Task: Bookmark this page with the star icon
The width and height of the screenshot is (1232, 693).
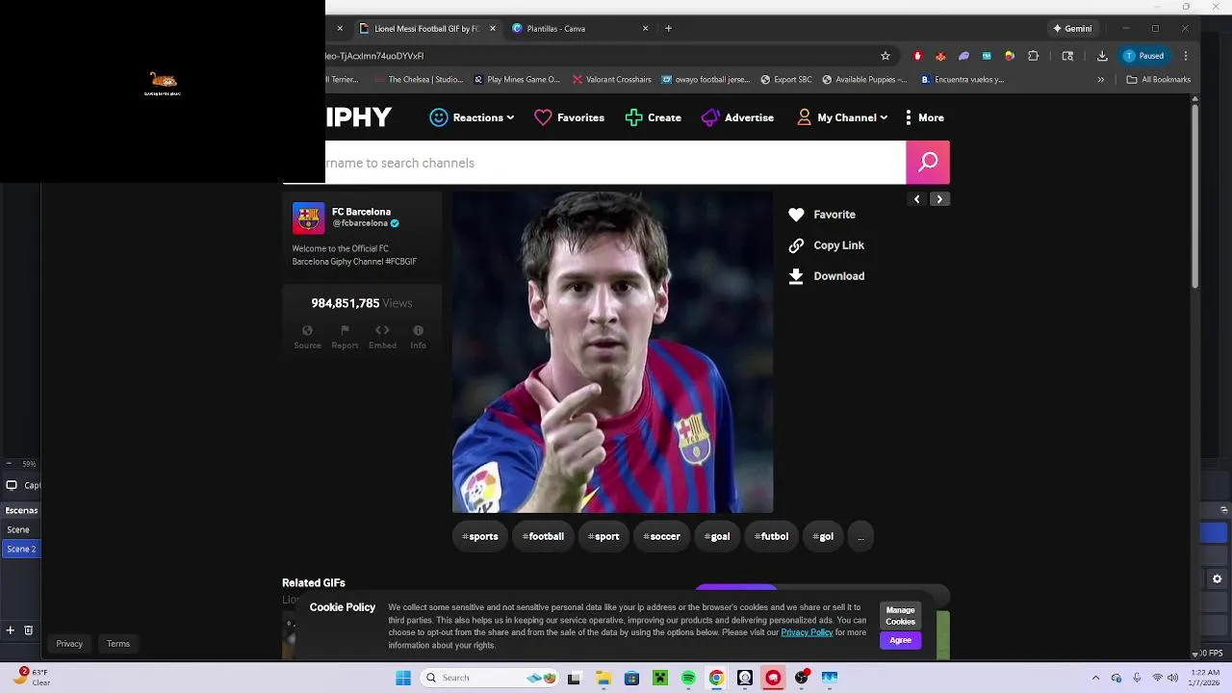Action: 885,56
